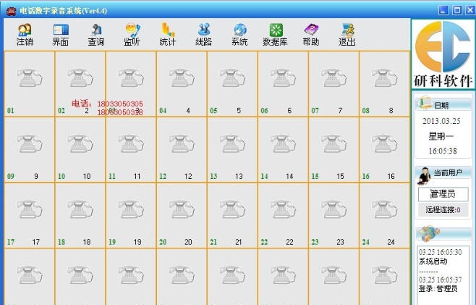Click the log entry 登录:管理员
Image resolution: width=476 pixels, height=305 pixels.
click(x=438, y=288)
